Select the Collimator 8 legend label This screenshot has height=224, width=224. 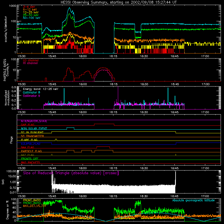pyautogui.click(x=31, y=92)
